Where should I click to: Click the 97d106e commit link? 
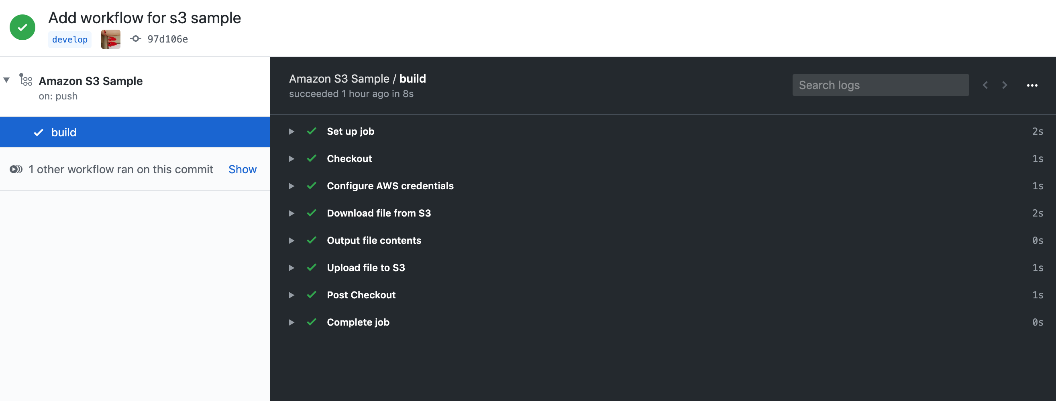pos(168,39)
